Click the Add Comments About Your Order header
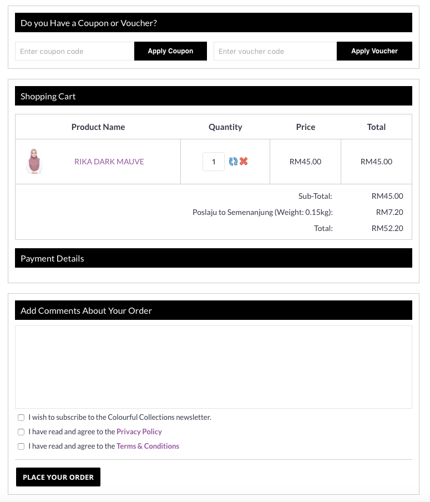This screenshot has width=430, height=502. 214,310
